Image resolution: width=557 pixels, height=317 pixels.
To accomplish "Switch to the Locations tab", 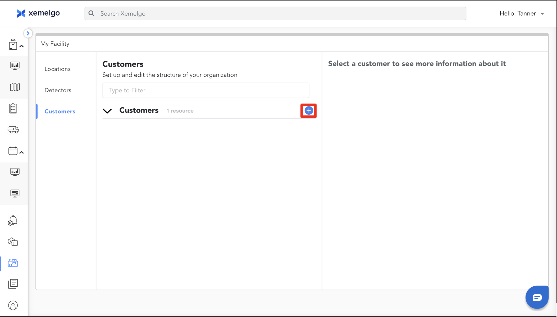I will pos(58,69).
